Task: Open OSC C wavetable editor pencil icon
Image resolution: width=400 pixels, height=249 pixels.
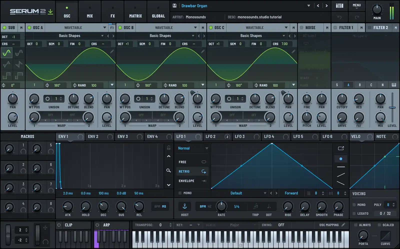Action: click(293, 51)
